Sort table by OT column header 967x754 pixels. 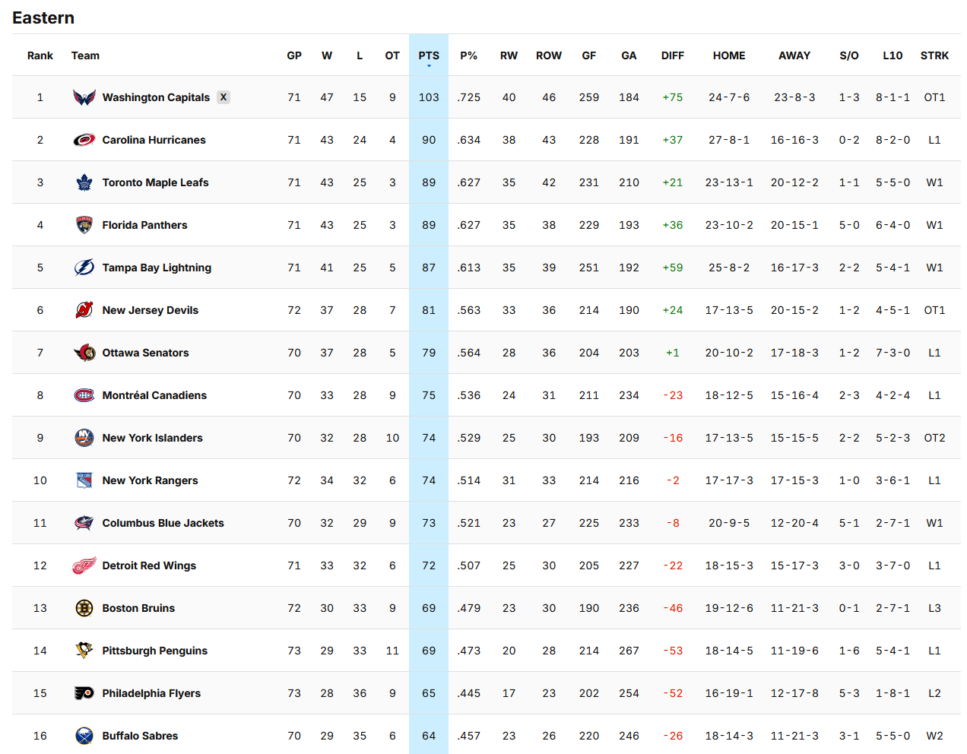click(392, 55)
